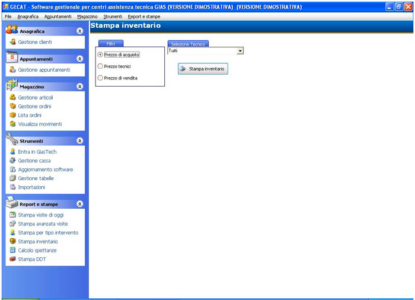Open the Aggiornamento software link
415x300 pixels.
click(x=46, y=170)
